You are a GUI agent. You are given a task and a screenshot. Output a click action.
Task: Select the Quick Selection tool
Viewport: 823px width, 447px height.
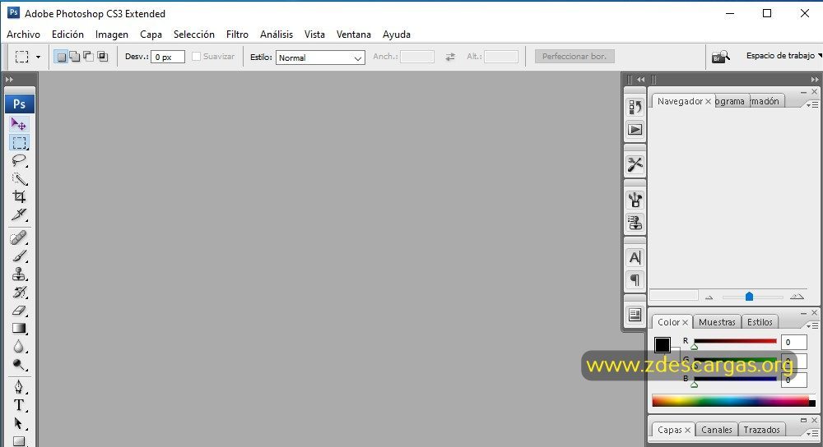pyautogui.click(x=19, y=178)
